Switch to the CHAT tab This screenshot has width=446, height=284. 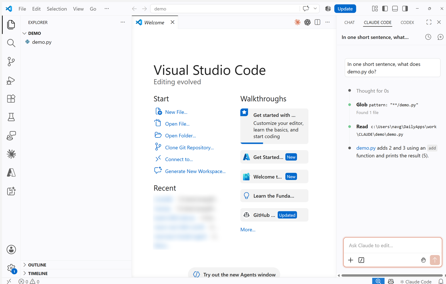350,23
